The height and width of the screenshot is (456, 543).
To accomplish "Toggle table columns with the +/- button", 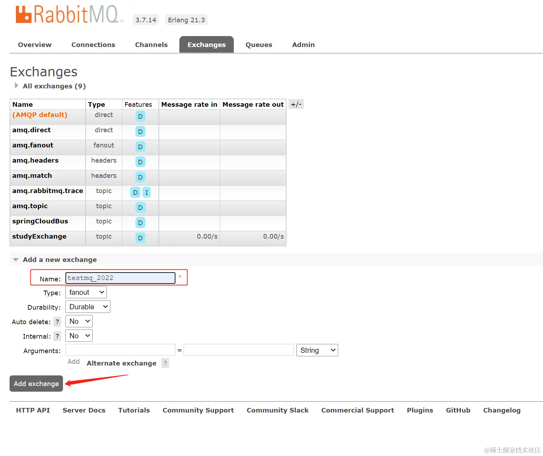I will 296,104.
